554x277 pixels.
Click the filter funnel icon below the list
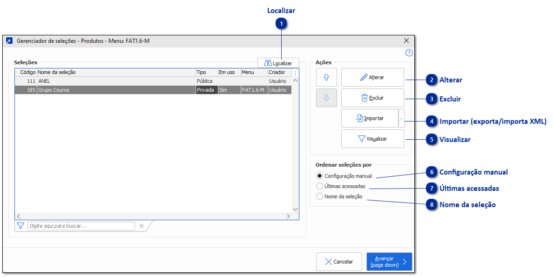coord(20,226)
